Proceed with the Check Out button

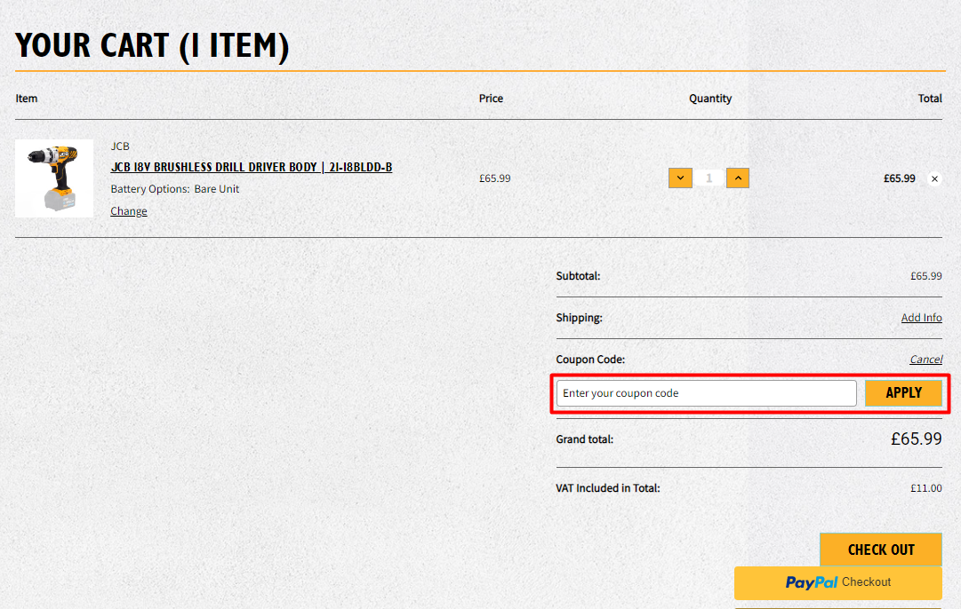[881, 550]
